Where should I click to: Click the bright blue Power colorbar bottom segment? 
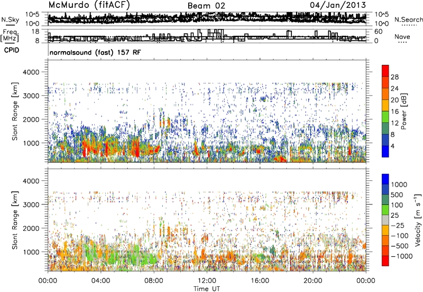tap(385, 151)
